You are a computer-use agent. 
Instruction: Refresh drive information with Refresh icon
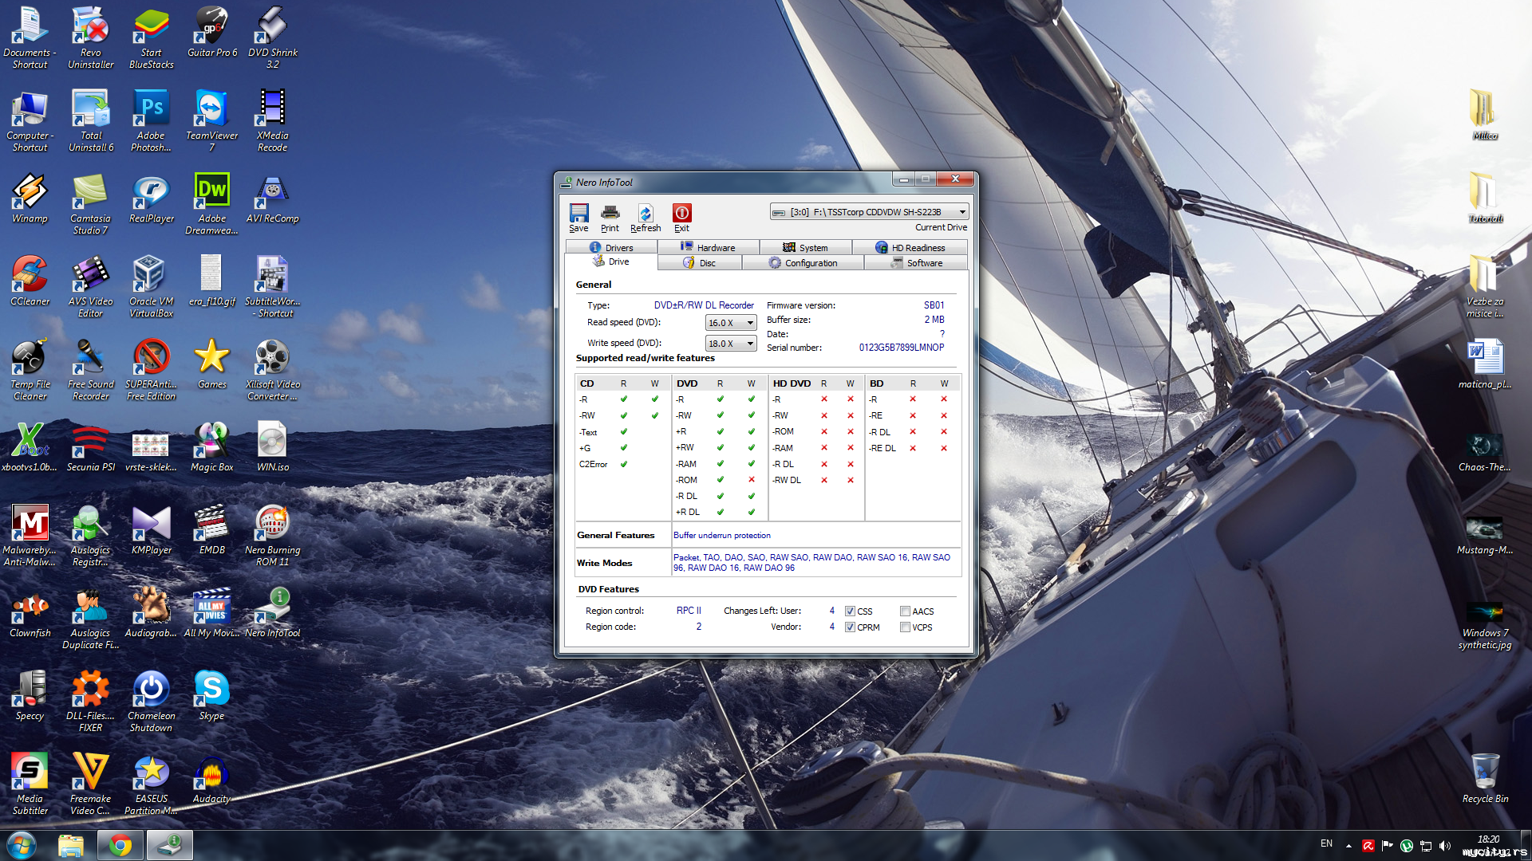coord(646,214)
